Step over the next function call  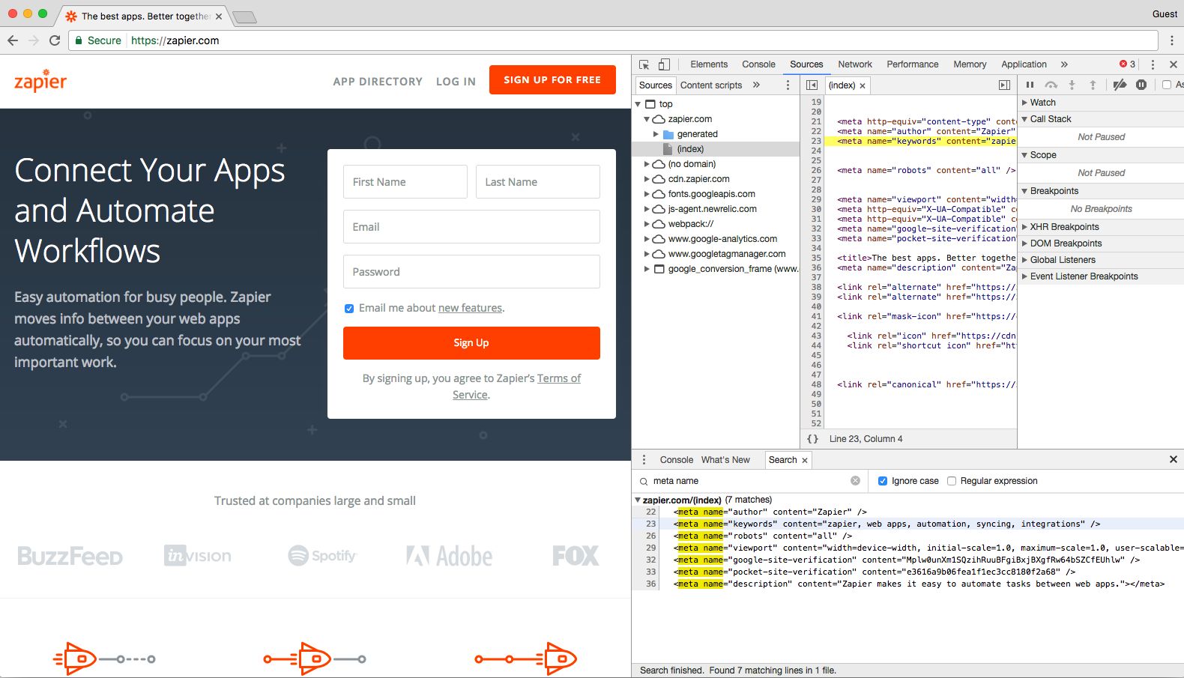pos(1051,85)
